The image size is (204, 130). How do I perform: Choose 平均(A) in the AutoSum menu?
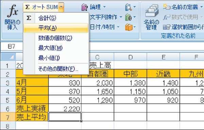[56, 28]
